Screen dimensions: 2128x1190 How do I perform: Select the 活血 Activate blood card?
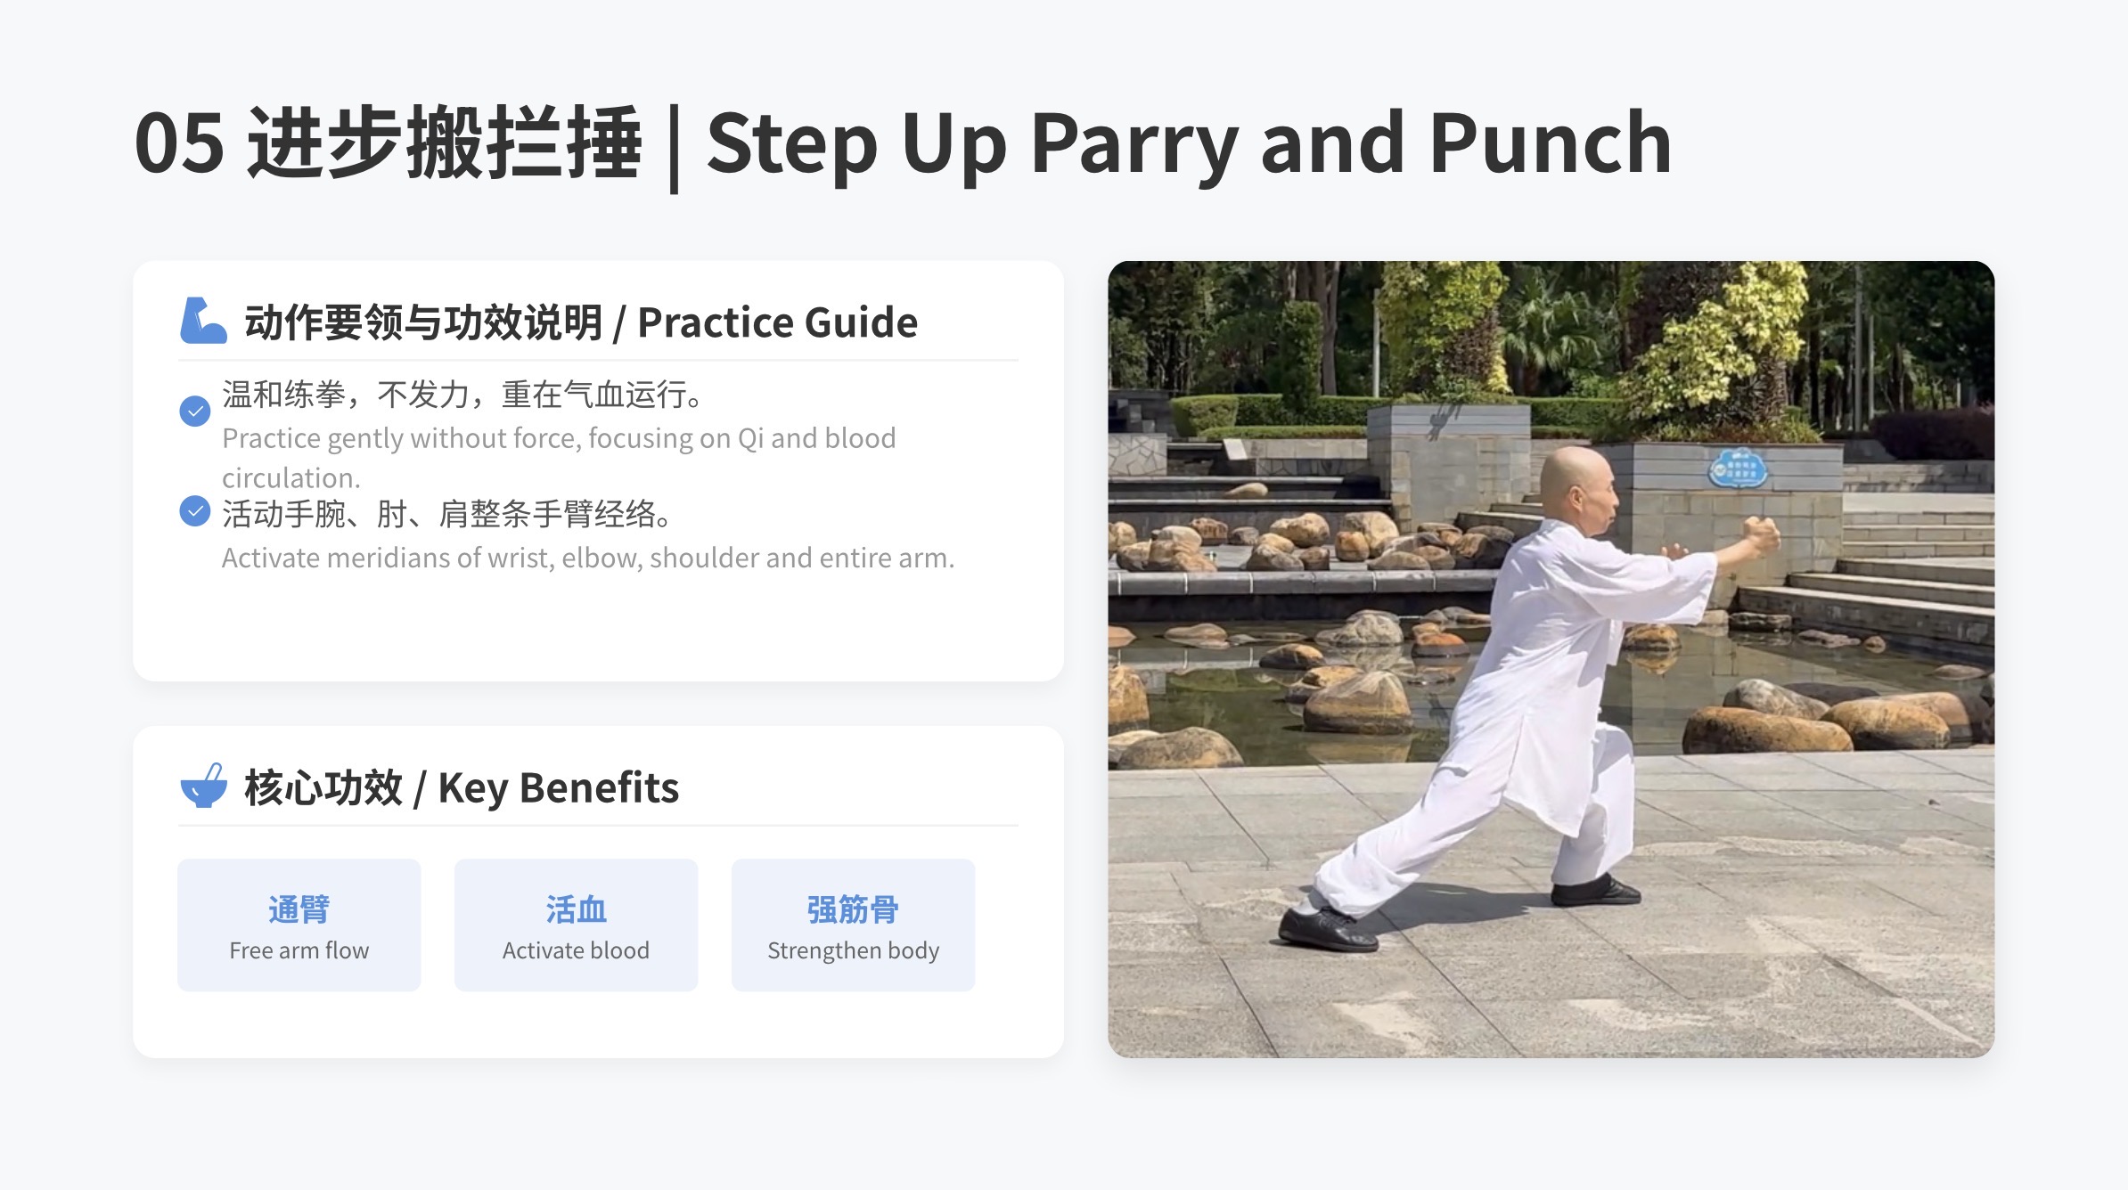click(576, 925)
